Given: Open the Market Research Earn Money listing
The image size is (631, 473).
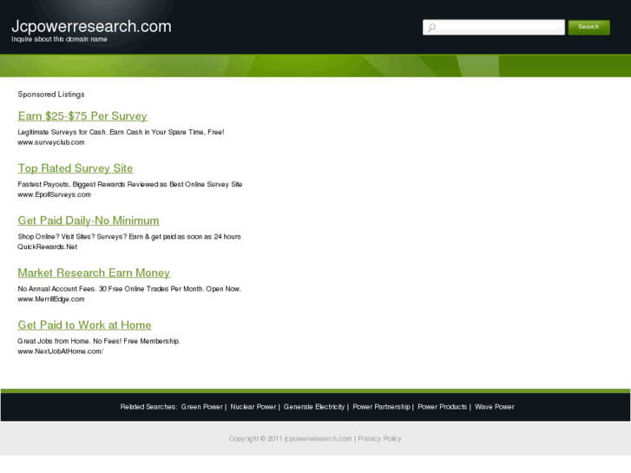Looking at the screenshot, I should click(94, 273).
